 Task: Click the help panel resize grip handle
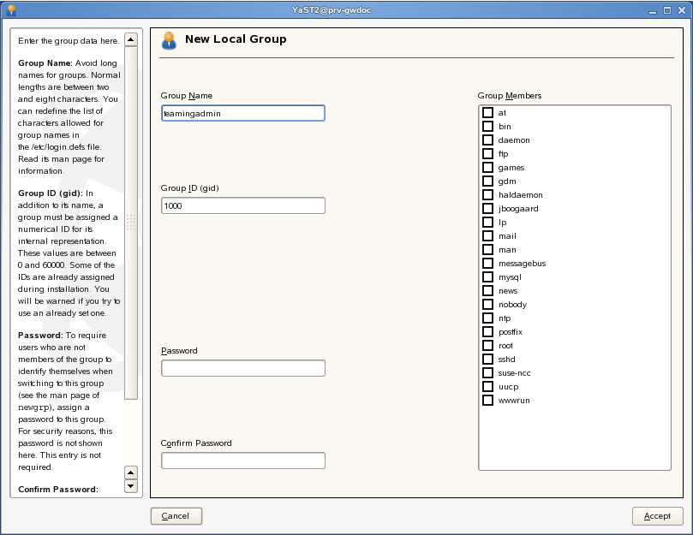coord(131,222)
